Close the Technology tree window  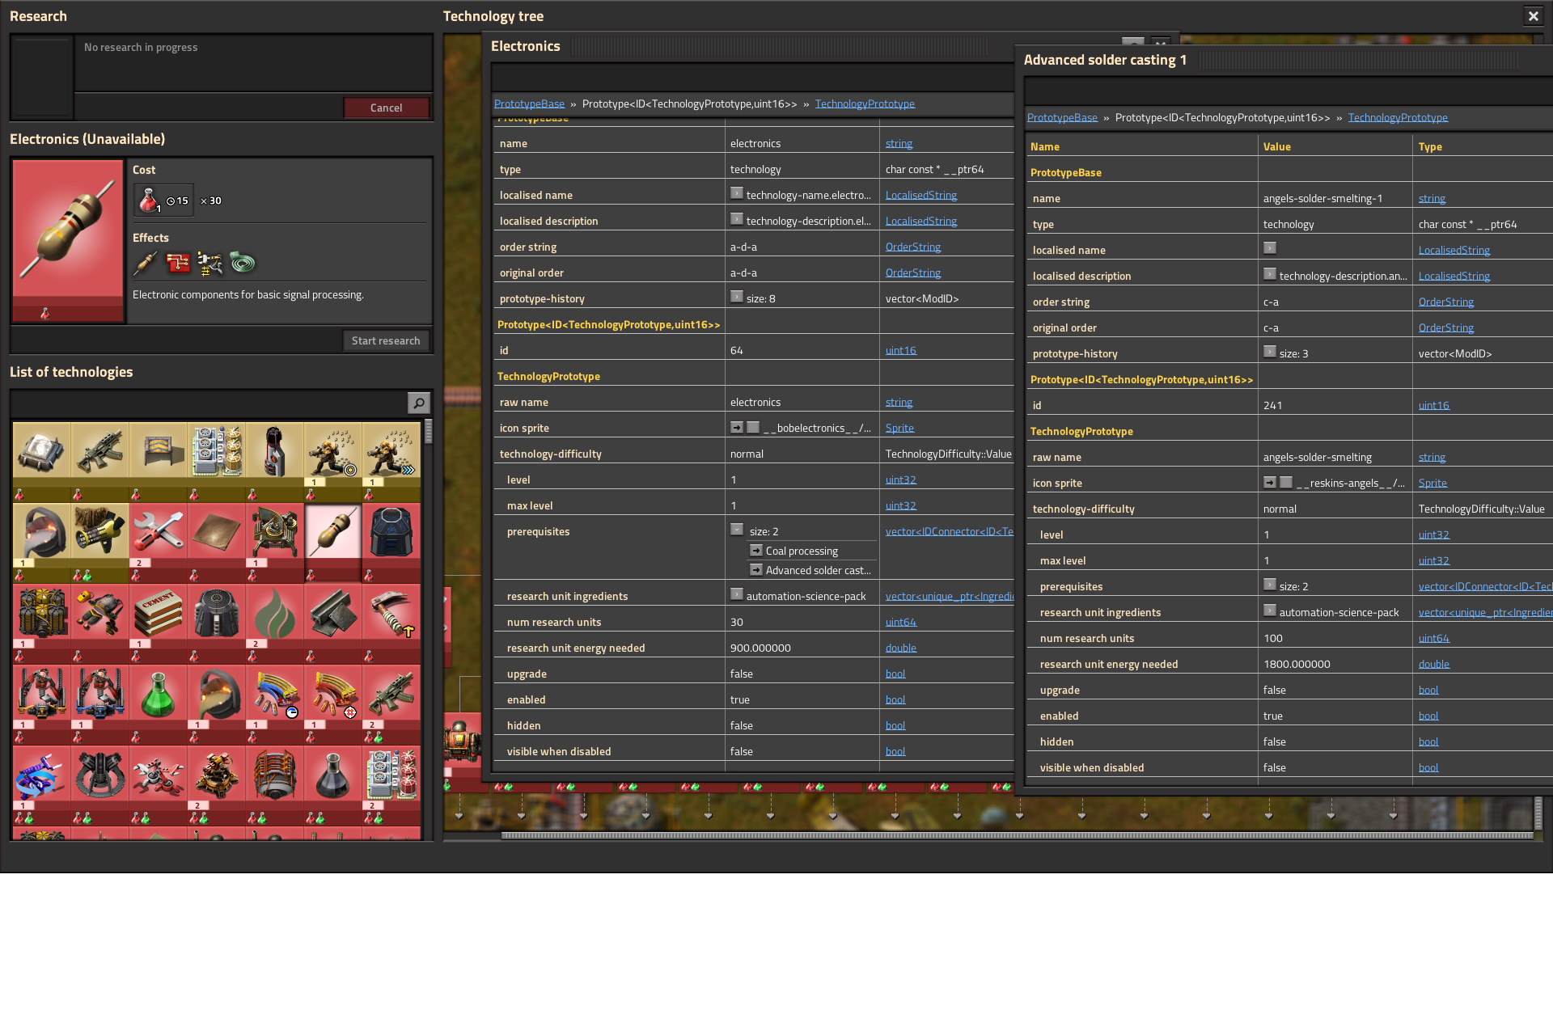click(x=1533, y=16)
